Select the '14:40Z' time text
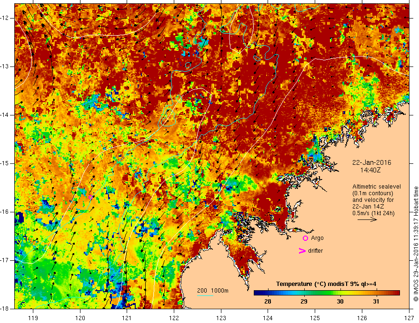This screenshot has height=323, width=419. (x=370, y=170)
